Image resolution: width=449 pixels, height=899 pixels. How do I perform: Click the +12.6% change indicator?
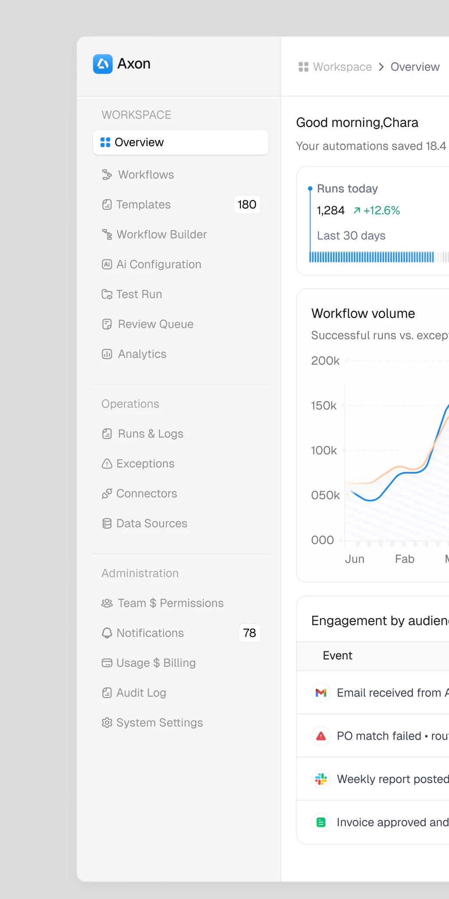(377, 211)
